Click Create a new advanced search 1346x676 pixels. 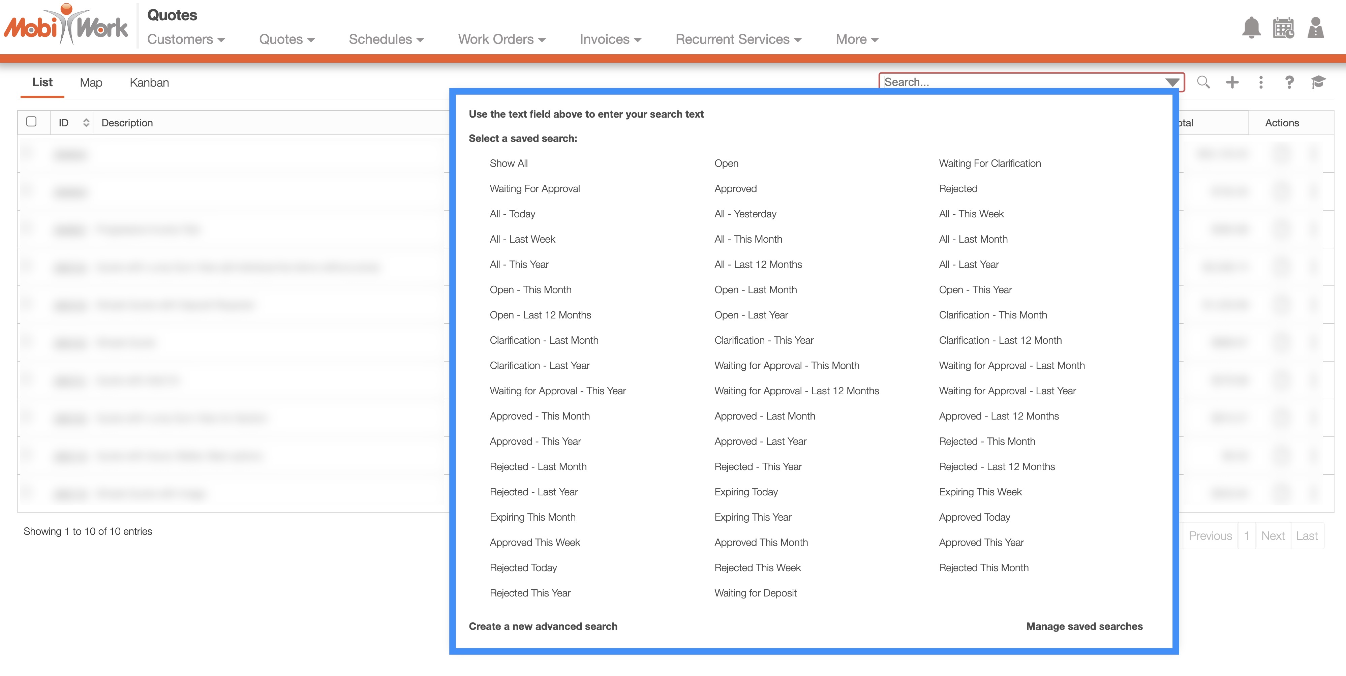[x=543, y=626]
